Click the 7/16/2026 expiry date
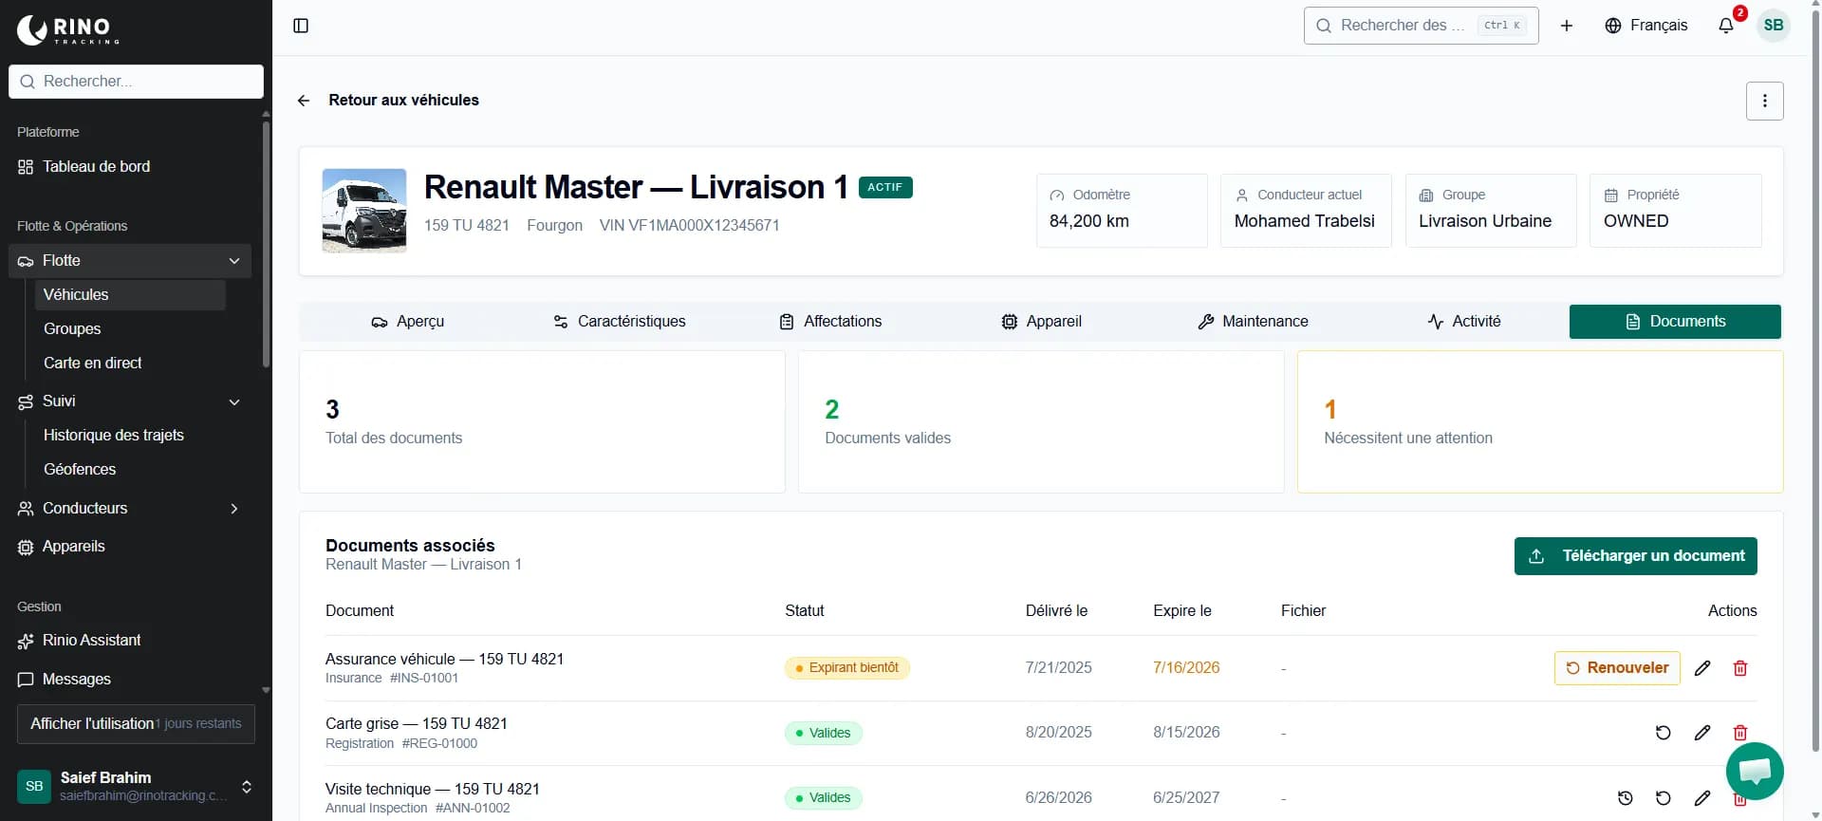This screenshot has width=1822, height=821. pyautogui.click(x=1186, y=668)
